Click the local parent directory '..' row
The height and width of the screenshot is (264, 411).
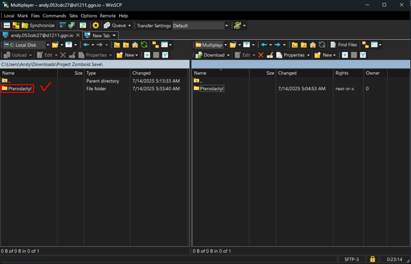tap(6, 81)
